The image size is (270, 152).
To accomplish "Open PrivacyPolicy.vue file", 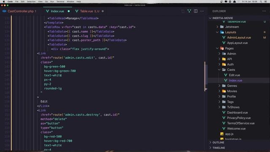I will (x=239, y=118).
